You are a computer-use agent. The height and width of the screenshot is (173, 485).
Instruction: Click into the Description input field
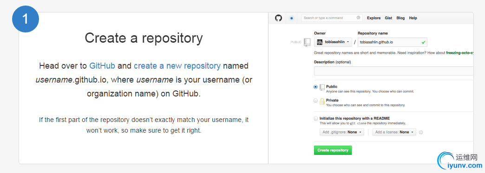[394, 71]
